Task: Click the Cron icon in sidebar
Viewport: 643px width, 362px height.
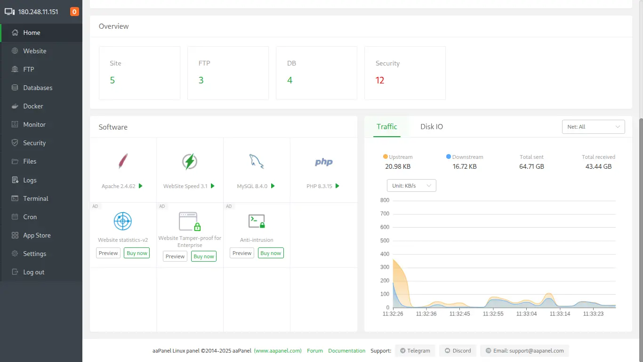Action: (15, 217)
